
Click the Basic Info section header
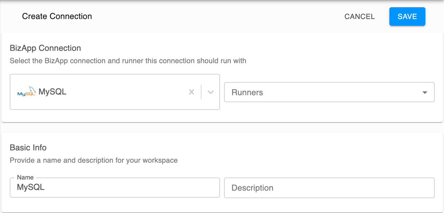coord(28,147)
